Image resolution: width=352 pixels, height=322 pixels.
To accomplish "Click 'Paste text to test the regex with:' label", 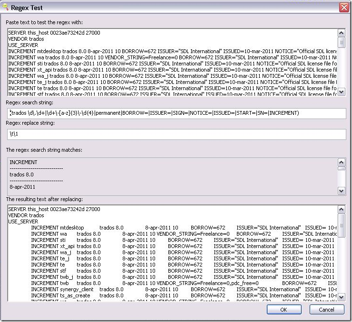I will tap(44, 22).
